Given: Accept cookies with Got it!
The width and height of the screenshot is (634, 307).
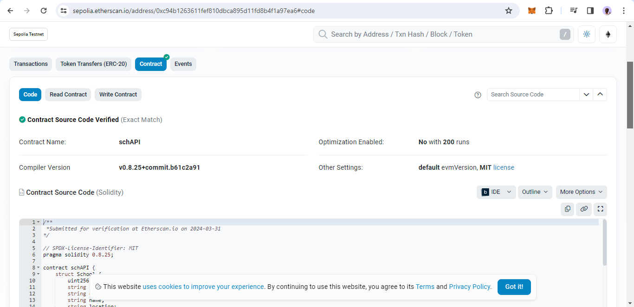Looking at the screenshot, I should coord(514,287).
